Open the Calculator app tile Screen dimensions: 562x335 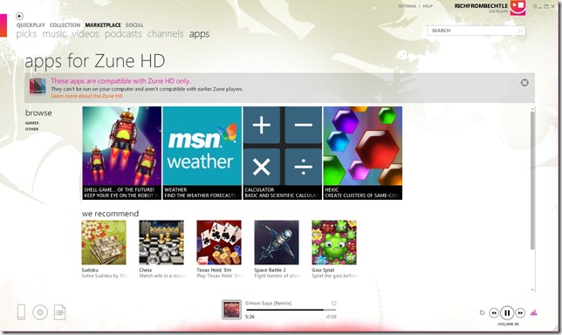pyautogui.click(x=283, y=153)
